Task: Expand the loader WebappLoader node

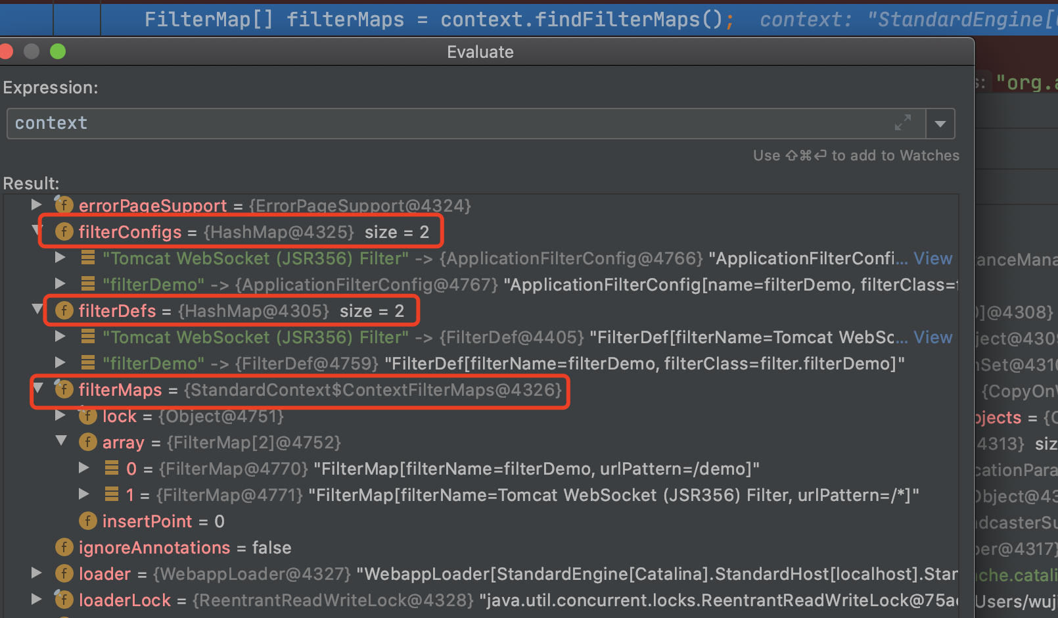Action: [37, 573]
